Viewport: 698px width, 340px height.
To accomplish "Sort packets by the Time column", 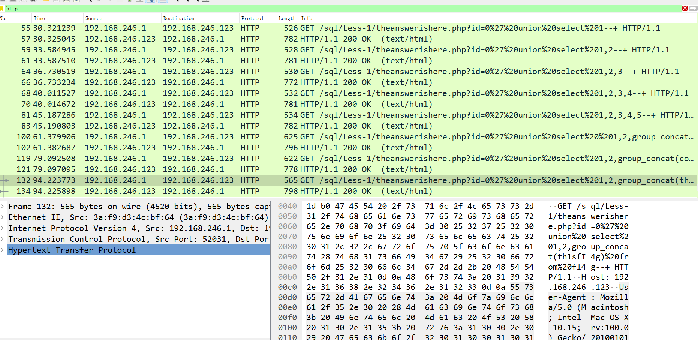I will point(57,18).
